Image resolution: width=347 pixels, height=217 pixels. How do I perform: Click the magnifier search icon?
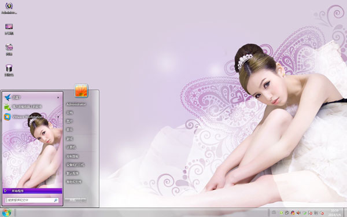click(56, 200)
